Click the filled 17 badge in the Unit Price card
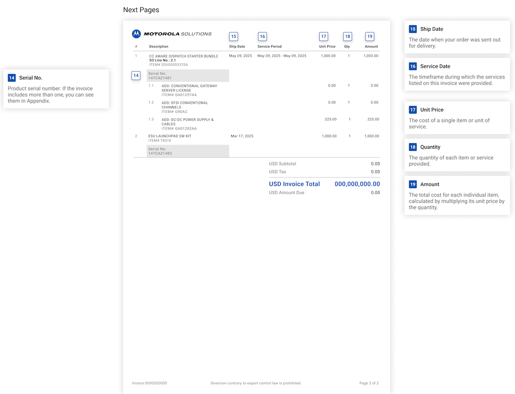Image resolution: width=515 pixels, height=394 pixels. [x=413, y=110]
